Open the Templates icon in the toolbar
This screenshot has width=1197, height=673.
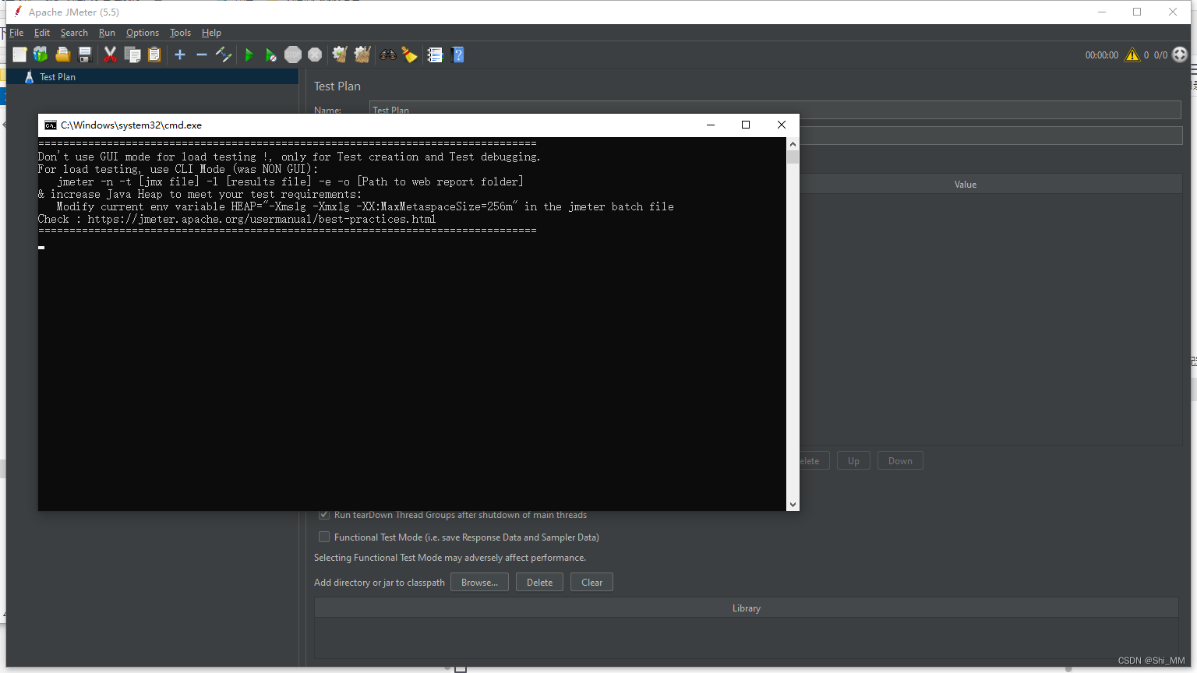click(41, 55)
